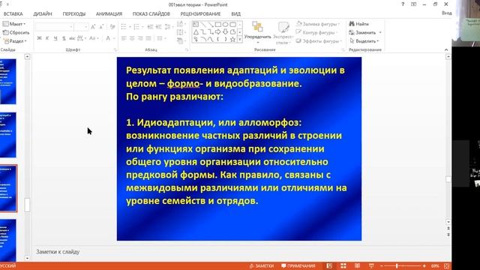The width and height of the screenshot is (480, 270).
Task: Decrease font size with the smaller A icon
Action: (x=102, y=27)
